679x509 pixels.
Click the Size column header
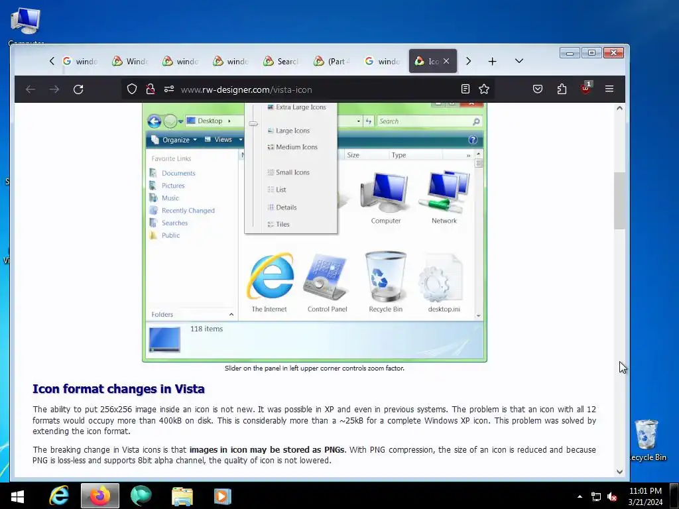tap(353, 155)
